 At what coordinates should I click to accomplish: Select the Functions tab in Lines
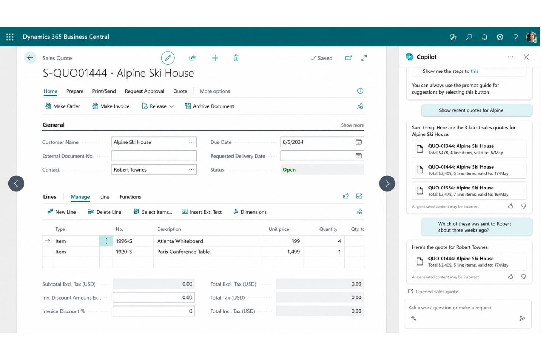click(130, 197)
